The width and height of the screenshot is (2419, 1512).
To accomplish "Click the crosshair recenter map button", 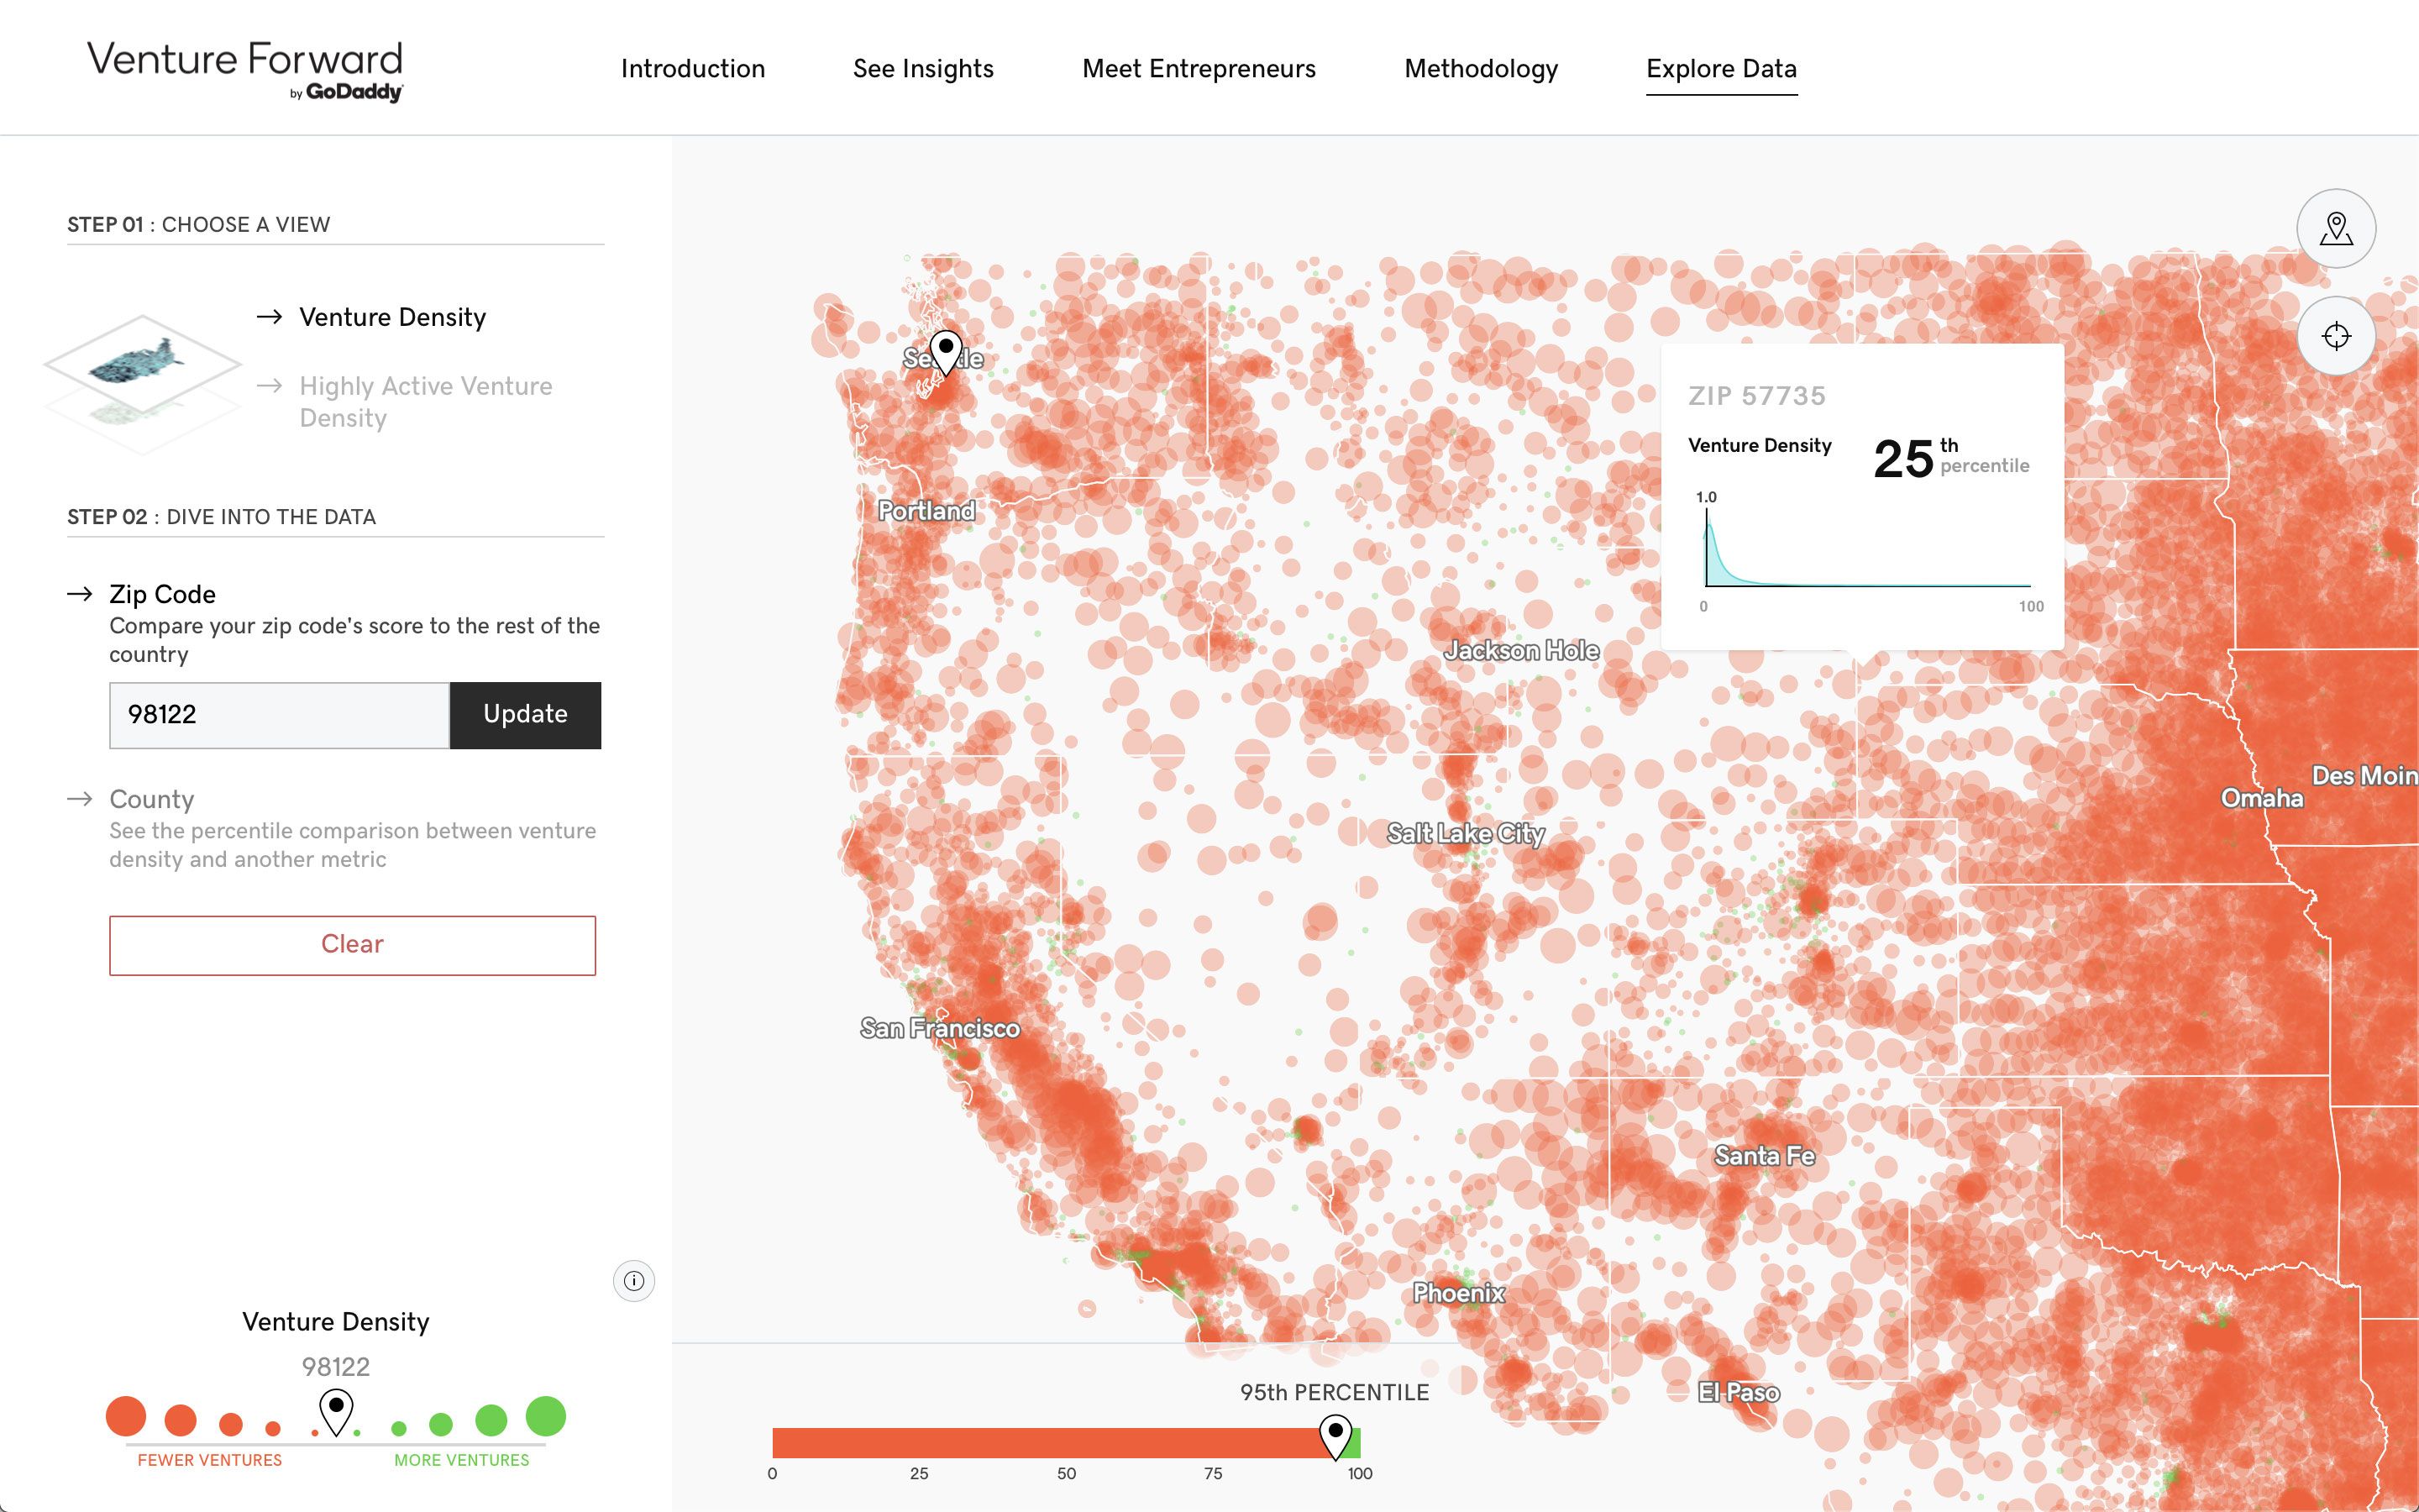I will (x=2335, y=336).
